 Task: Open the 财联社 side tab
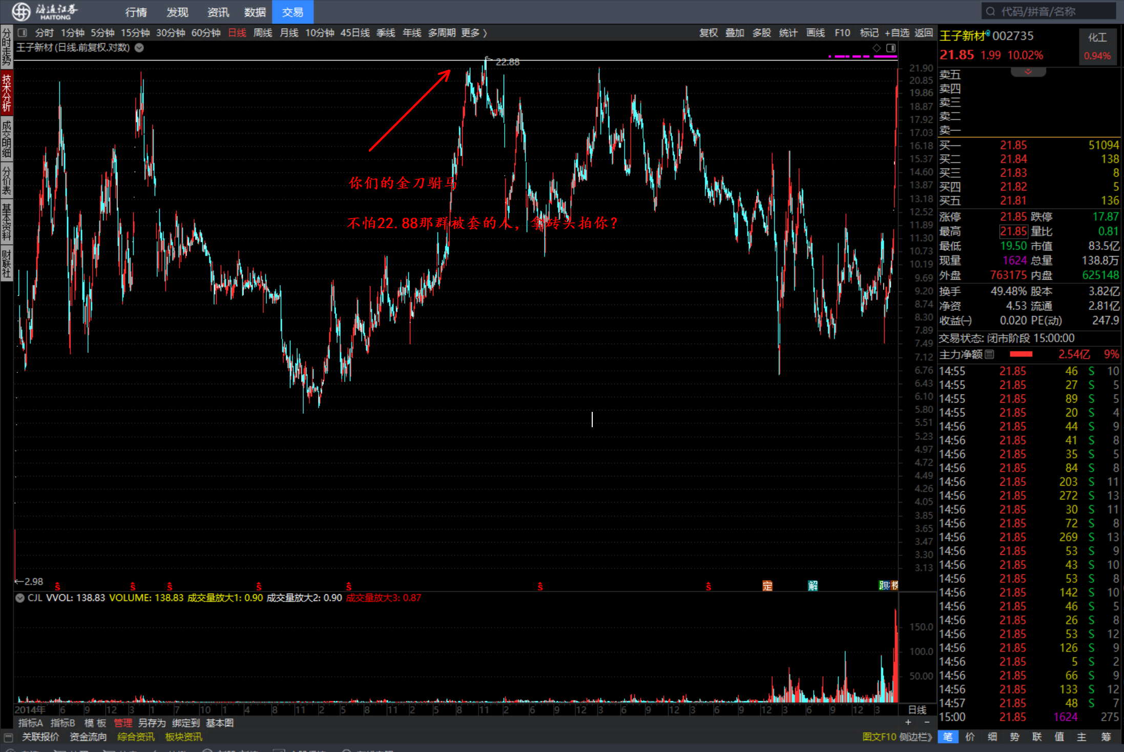7,263
